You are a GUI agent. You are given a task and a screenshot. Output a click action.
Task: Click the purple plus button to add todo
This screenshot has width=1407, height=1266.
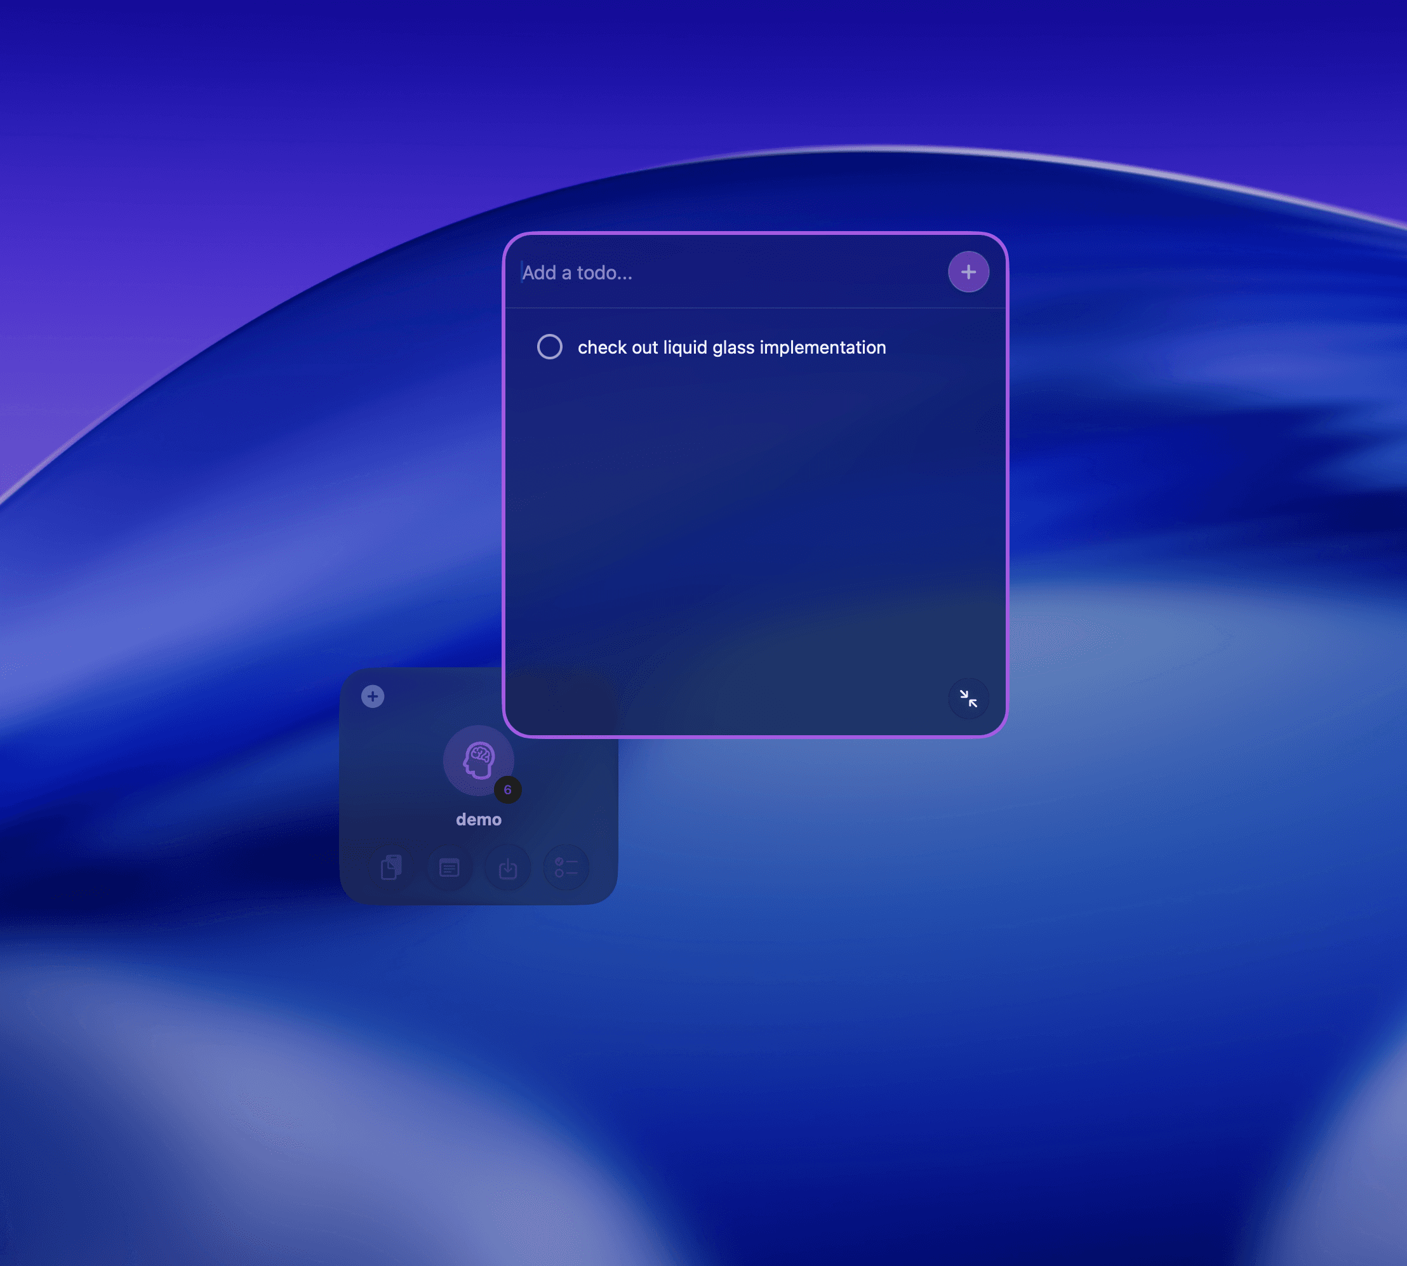pos(968,272)
